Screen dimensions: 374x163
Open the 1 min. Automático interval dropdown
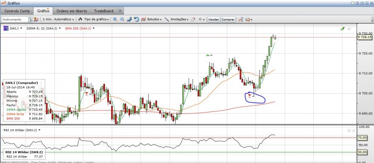click(x=58, y=19)
